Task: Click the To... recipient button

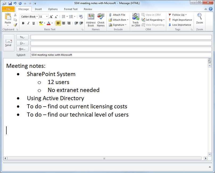Action: [22, 37]
